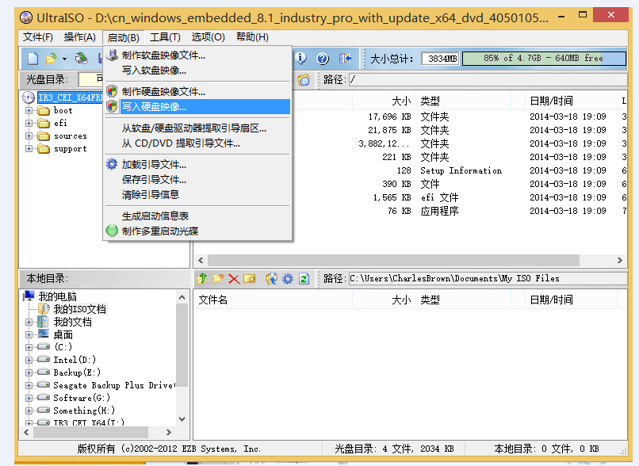Click the New file toolbar icon
The height and width of the screenshot is (466, 639).
(33, 59)
